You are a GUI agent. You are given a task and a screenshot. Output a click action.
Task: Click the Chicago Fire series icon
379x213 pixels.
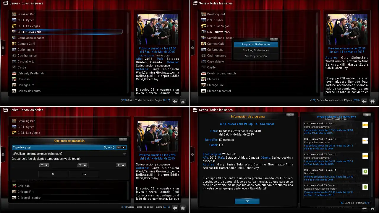click(x=14, y=85)
